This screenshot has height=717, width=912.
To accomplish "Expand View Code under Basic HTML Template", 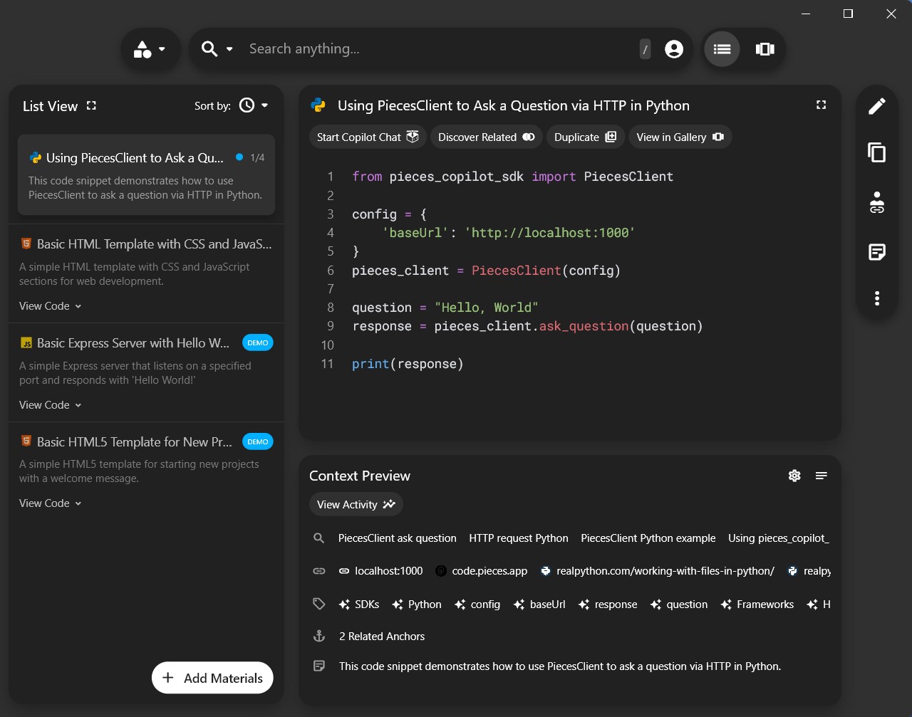I will click(51, 306).
